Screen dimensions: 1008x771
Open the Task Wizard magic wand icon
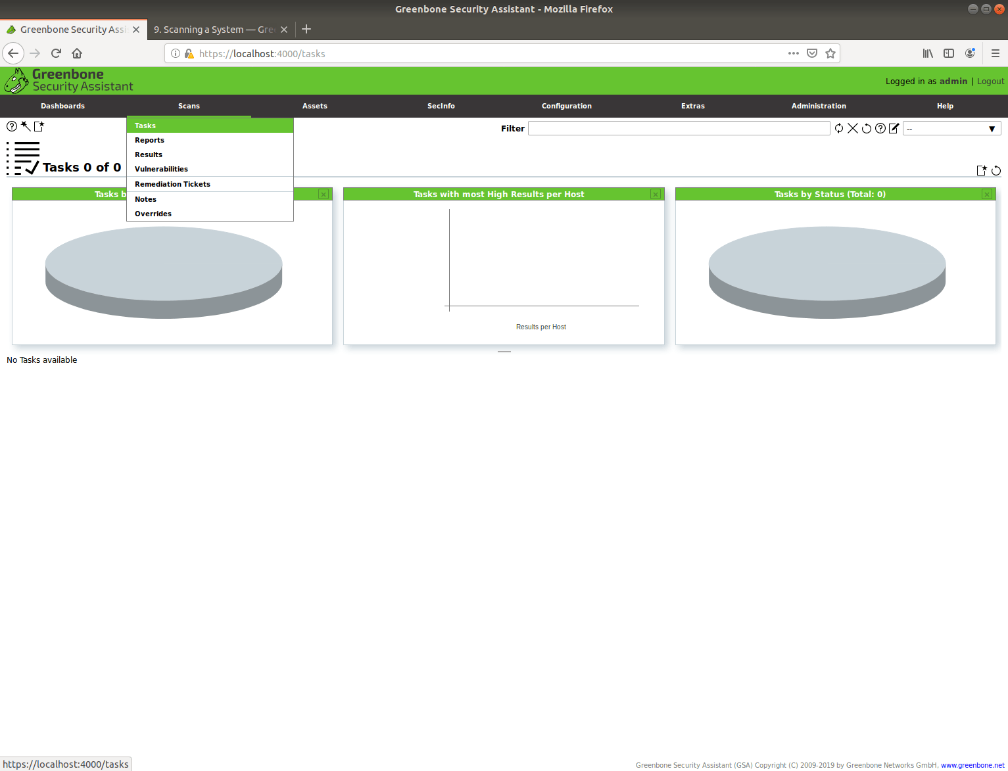tap(26, 126)
